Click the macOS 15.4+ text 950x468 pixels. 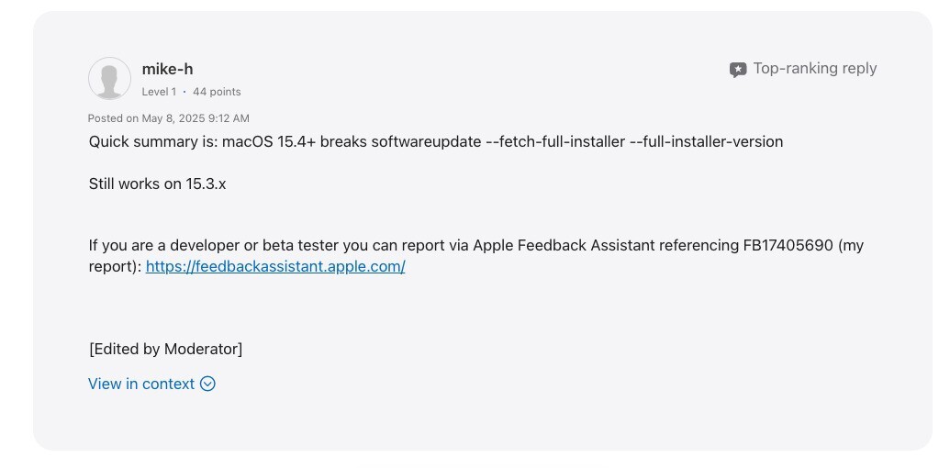[268, 142]
